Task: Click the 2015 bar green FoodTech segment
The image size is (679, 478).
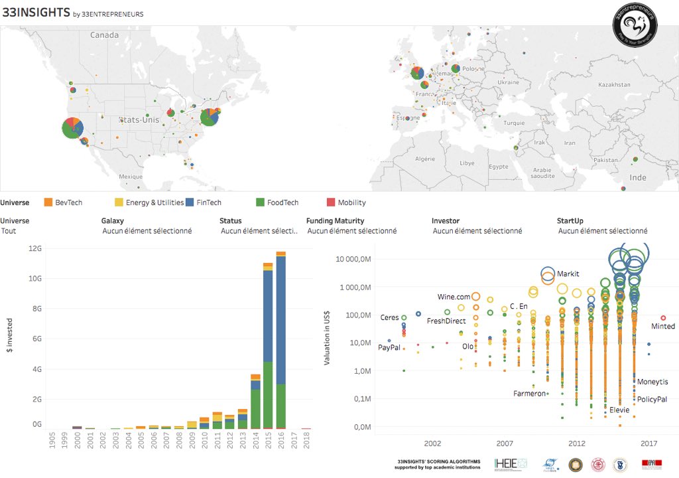Action: [268, 395]
